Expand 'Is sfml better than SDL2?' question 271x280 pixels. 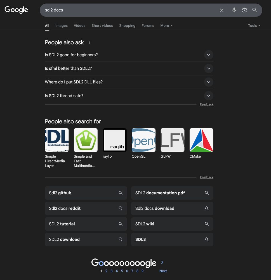point(209,68)
